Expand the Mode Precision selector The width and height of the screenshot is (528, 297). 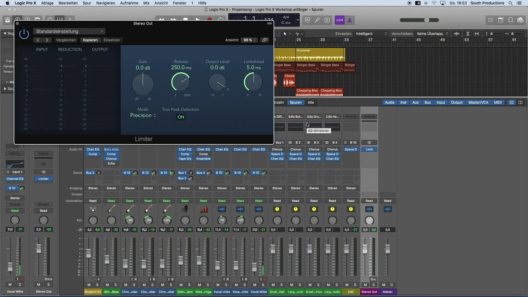coord(143,115)
